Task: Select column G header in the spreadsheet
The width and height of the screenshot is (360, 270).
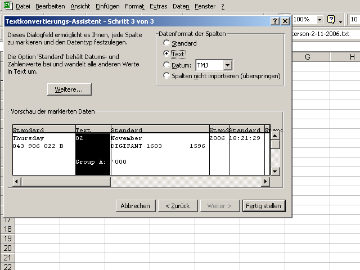Action: pos(308,57)
